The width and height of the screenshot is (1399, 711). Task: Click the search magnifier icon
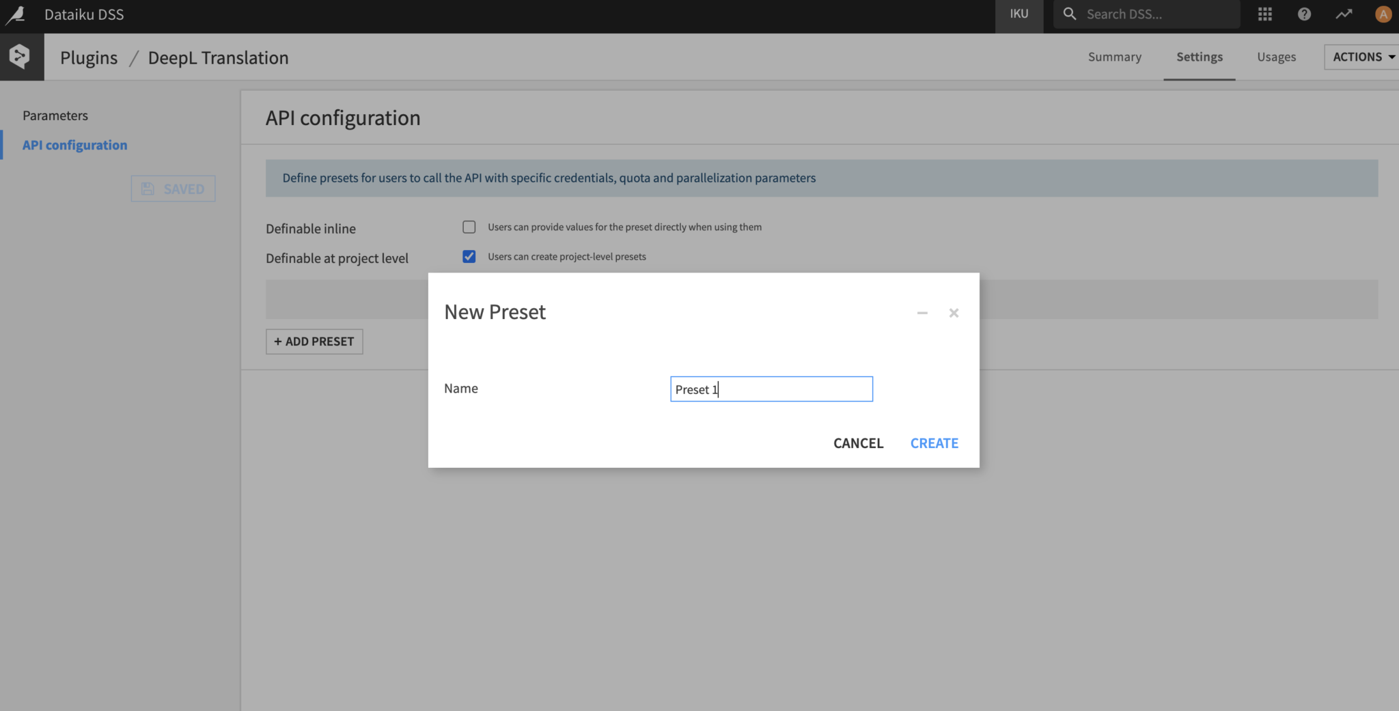pos(1070,14)
